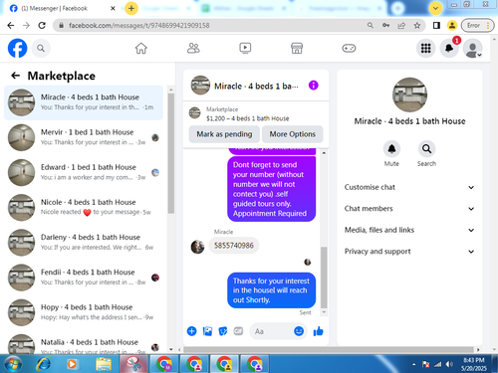Focus the Aa message input field
This screenshot has width=498, height=373.
coord(271,331)
